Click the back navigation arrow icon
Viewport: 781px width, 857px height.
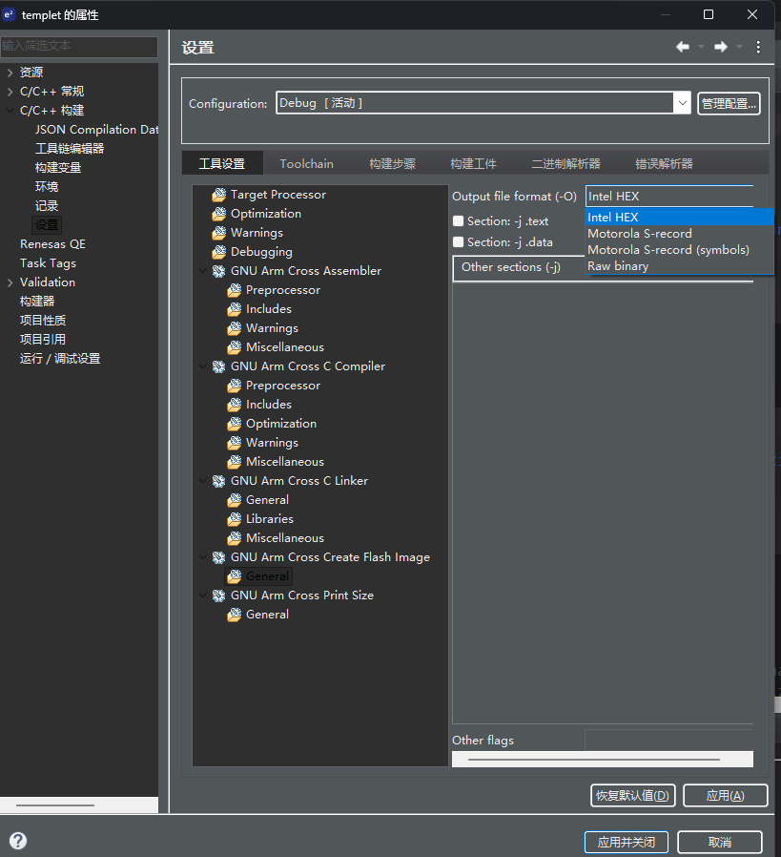(x=683, y=47)
